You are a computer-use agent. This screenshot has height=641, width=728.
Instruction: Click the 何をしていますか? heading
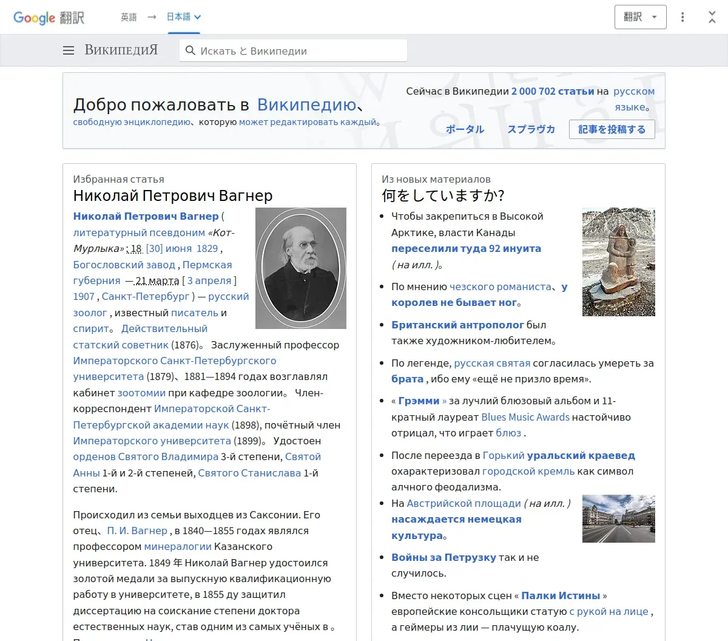point(443,195)
